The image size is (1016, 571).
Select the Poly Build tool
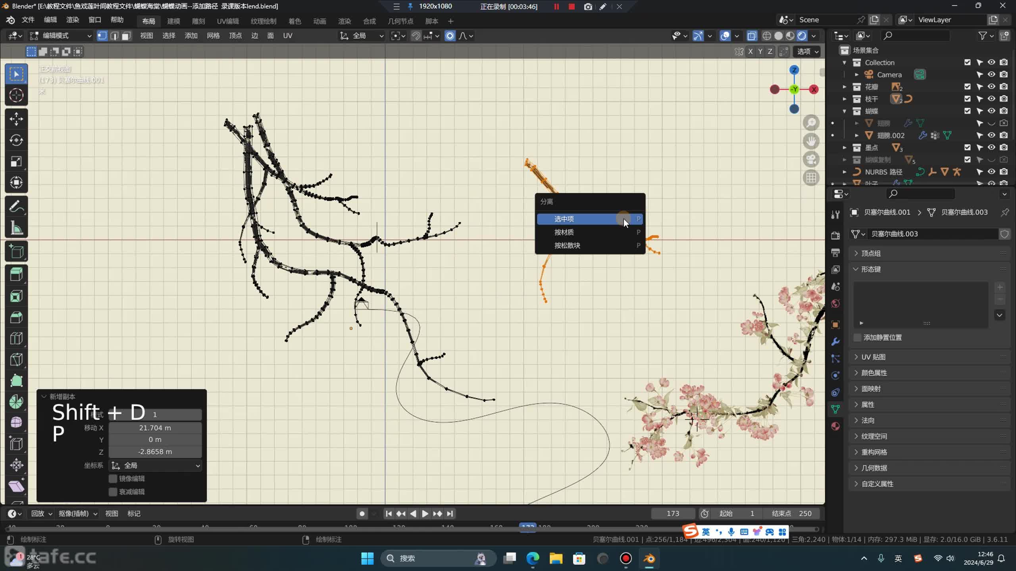(x=16, y=380)
